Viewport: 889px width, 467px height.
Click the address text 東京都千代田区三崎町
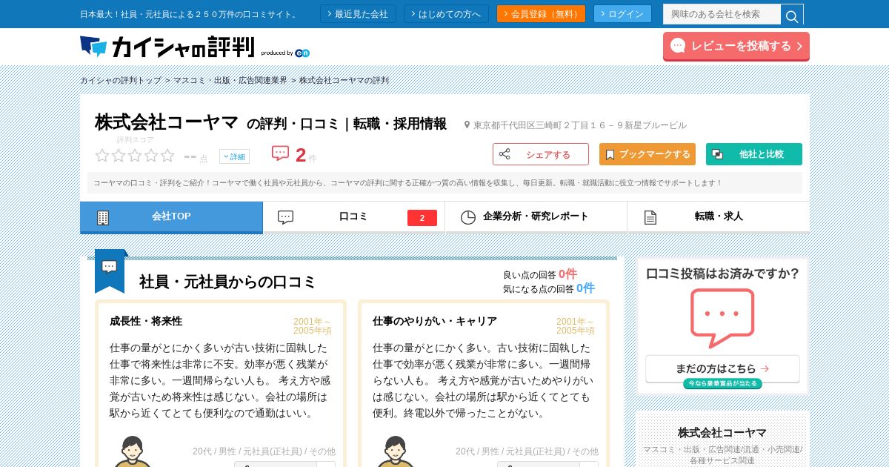point(580,125)
